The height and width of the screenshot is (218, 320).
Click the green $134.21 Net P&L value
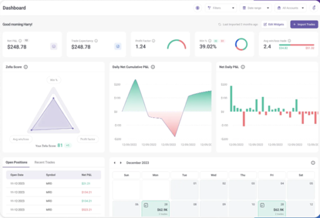click(87, 201)
